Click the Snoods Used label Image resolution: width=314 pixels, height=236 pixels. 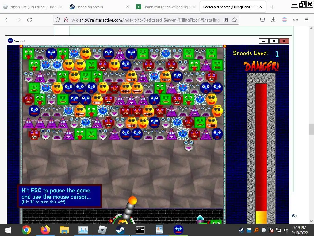[x=250, y=53]
